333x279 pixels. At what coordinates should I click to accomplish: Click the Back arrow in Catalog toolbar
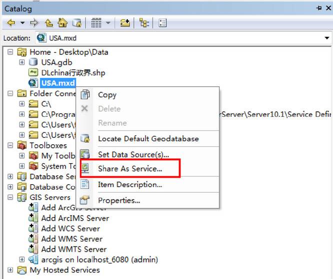[11, 22]
